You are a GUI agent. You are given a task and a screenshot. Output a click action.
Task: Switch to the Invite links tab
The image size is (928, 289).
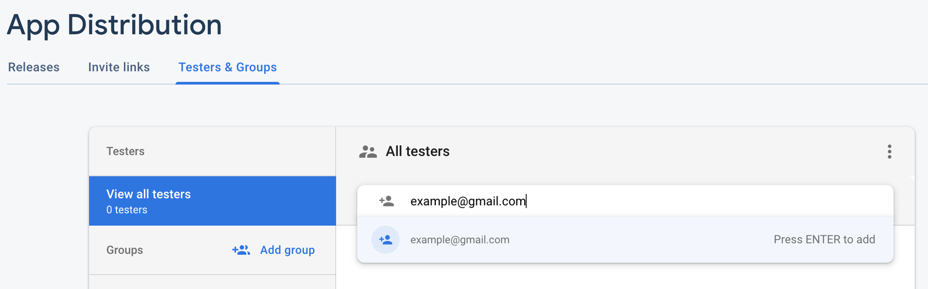tap(119, 67)
